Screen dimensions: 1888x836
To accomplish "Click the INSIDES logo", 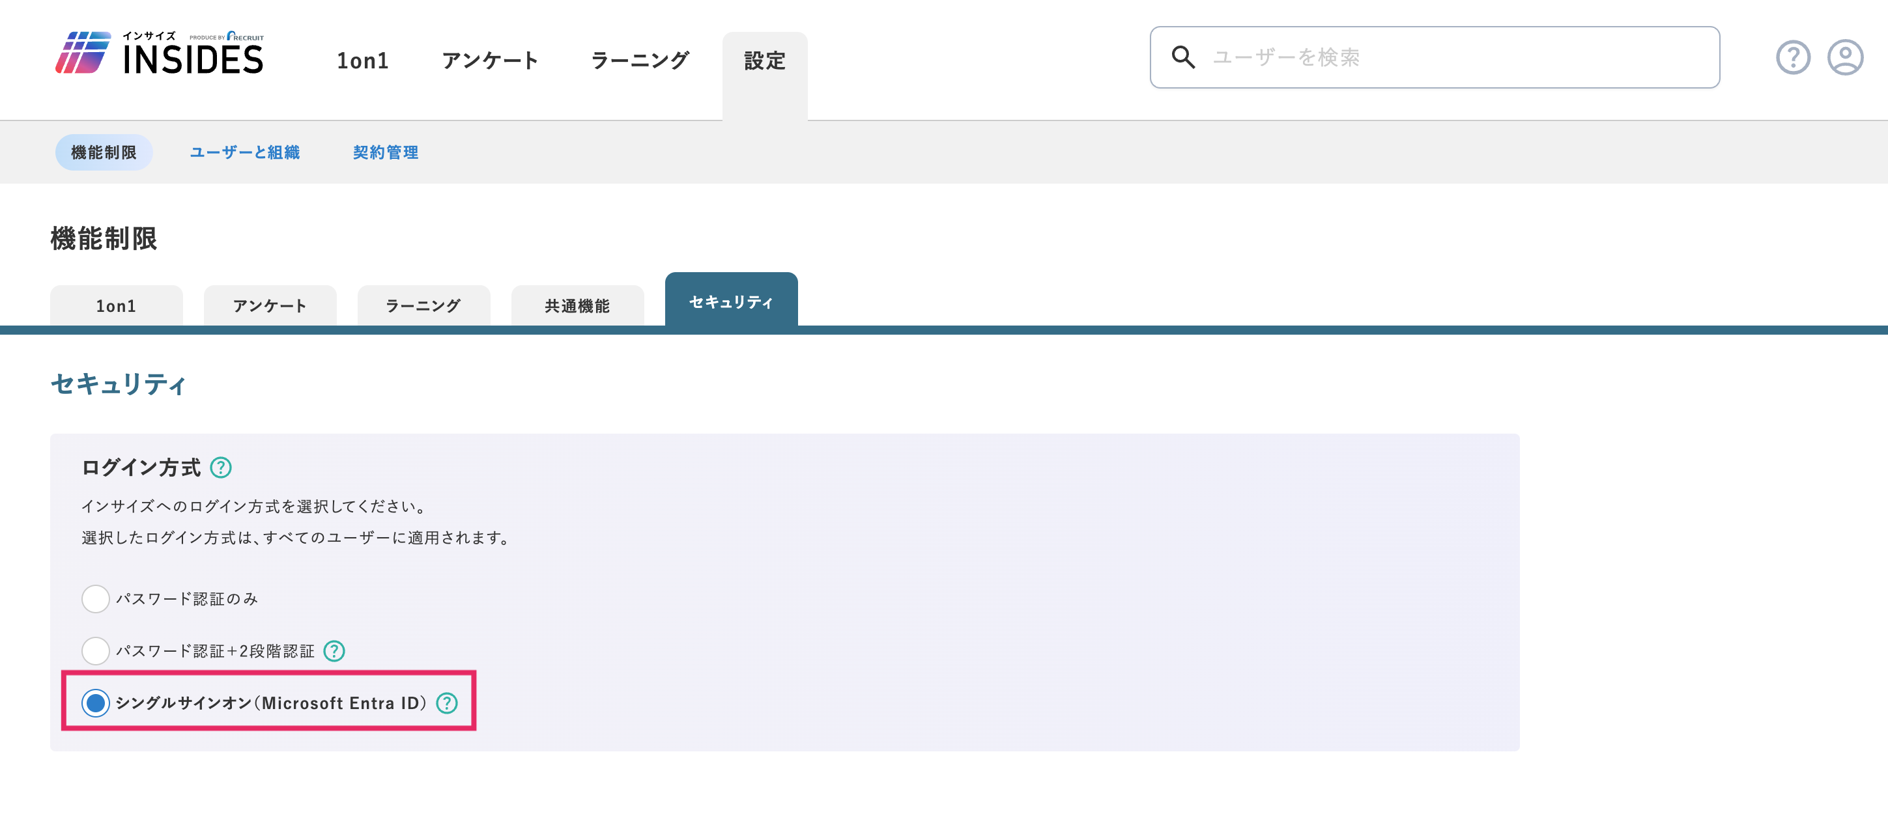I will (159, 53).
